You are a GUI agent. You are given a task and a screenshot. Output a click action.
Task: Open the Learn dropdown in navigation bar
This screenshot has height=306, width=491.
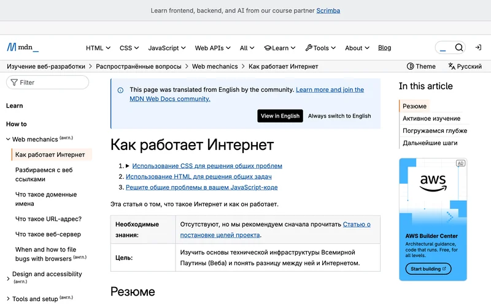pos(280,48)
